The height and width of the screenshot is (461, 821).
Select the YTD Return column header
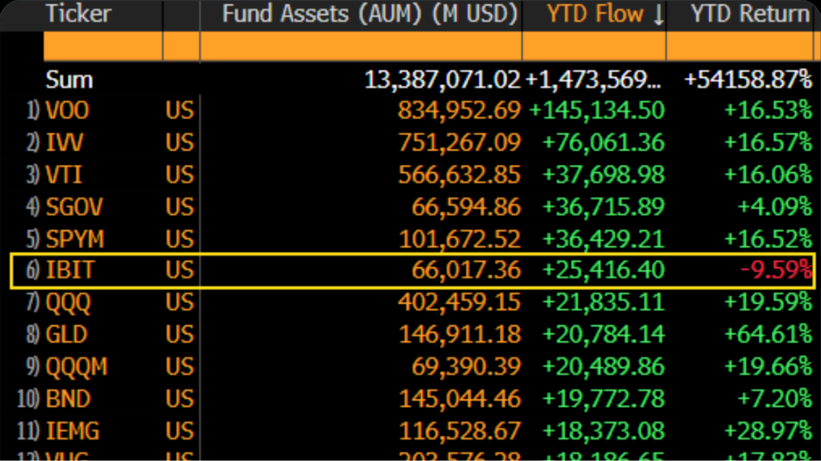pos(750,14)
